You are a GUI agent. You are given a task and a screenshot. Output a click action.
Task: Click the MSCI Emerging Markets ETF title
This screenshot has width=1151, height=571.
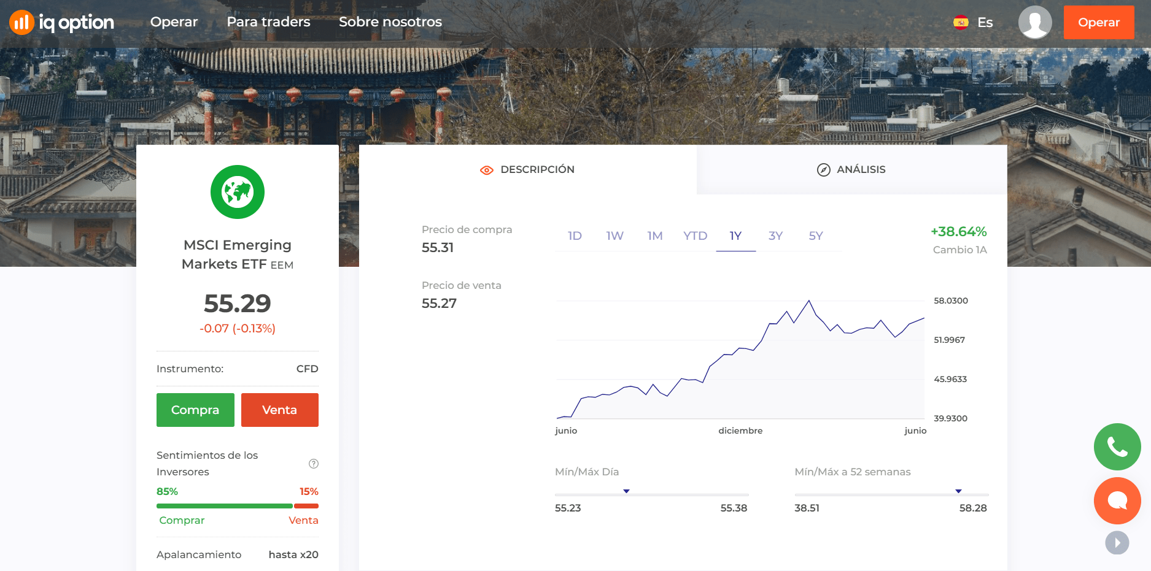pyautogui.click(x=238, y=255)
